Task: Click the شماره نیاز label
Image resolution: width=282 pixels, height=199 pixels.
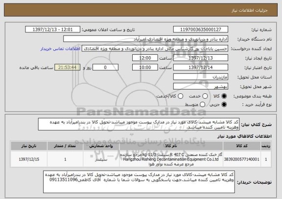Action: [x=261, y=30]
